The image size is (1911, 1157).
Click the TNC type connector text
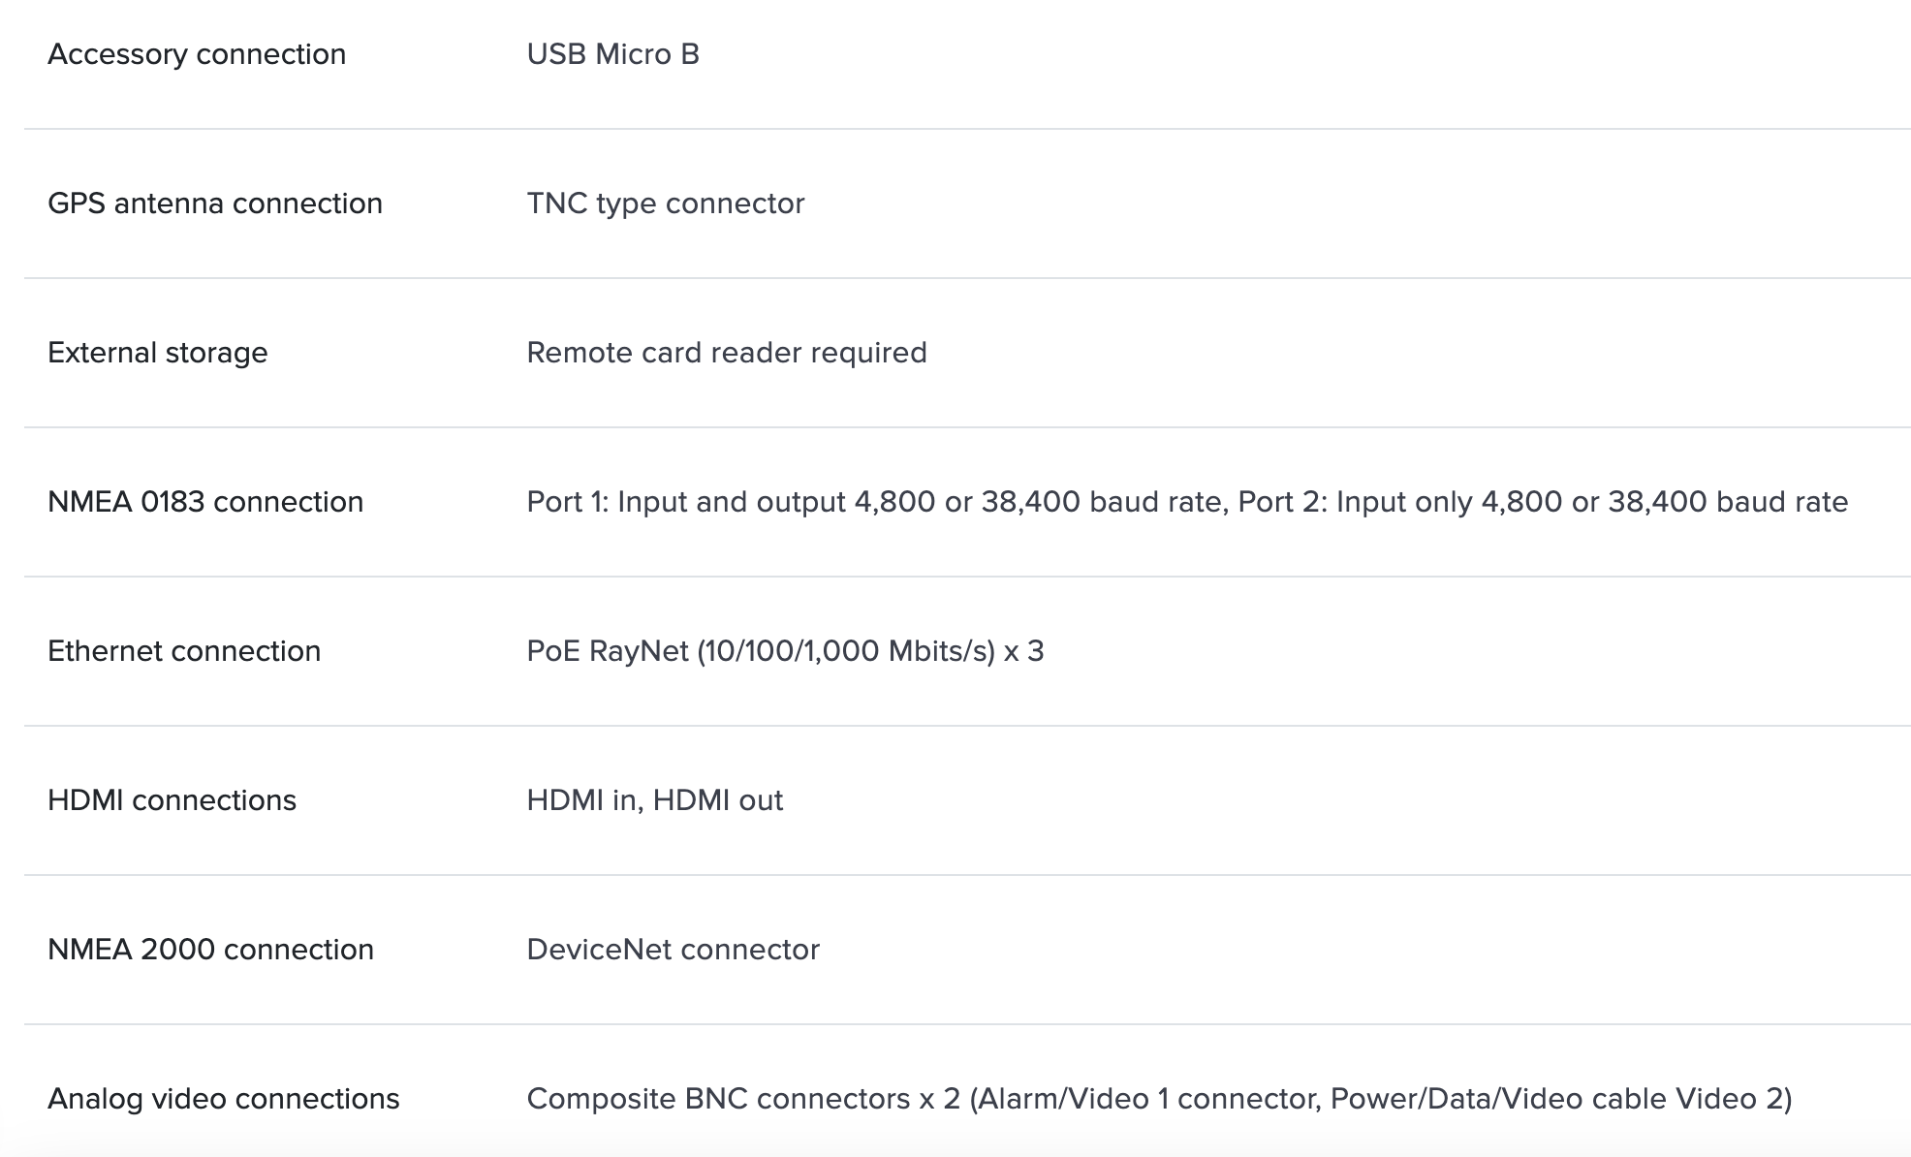click(665, 203)
